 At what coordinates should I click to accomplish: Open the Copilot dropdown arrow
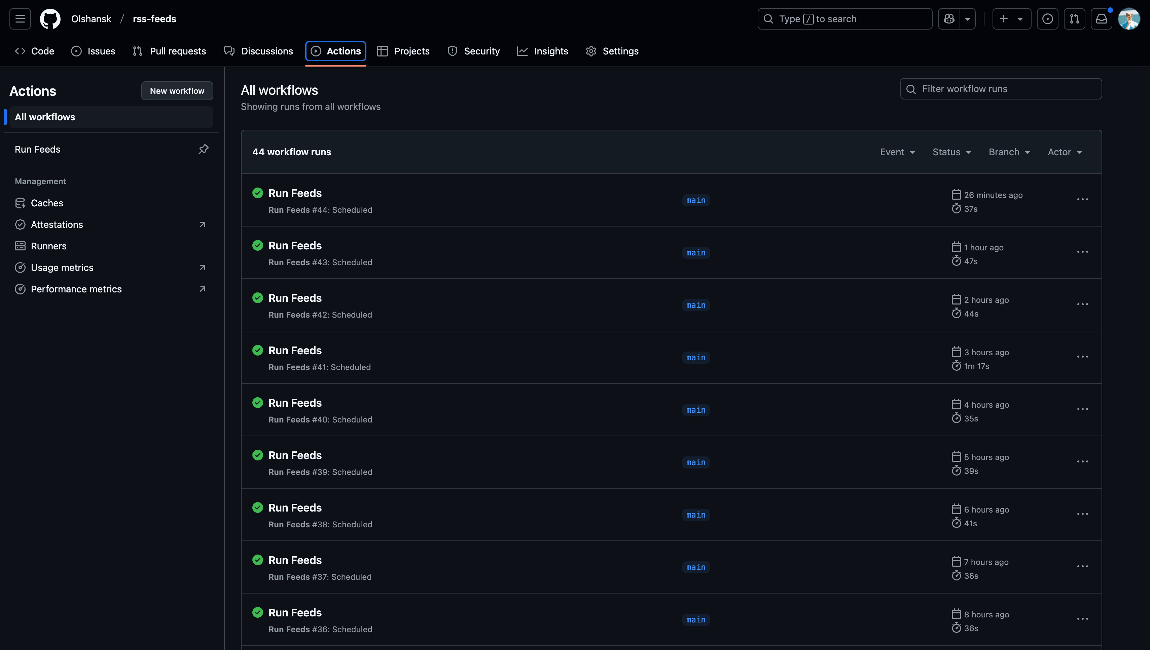[x=967, y=19]
